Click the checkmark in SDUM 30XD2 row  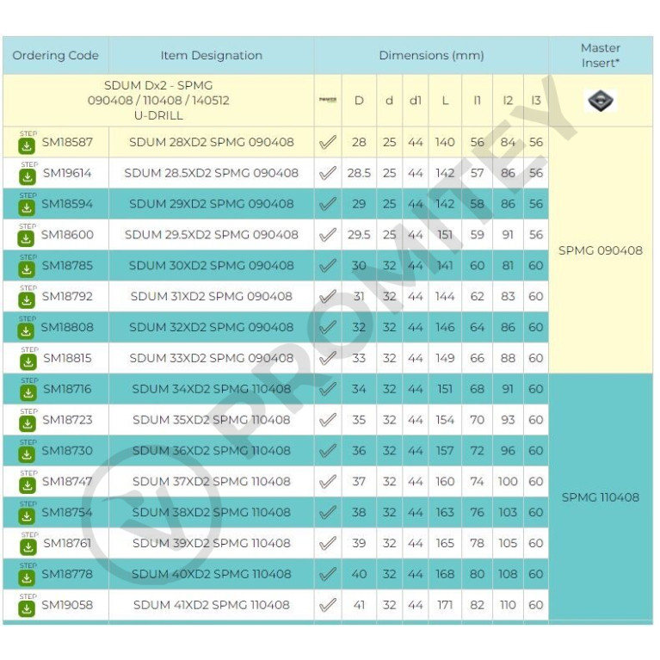click(328, 266)
